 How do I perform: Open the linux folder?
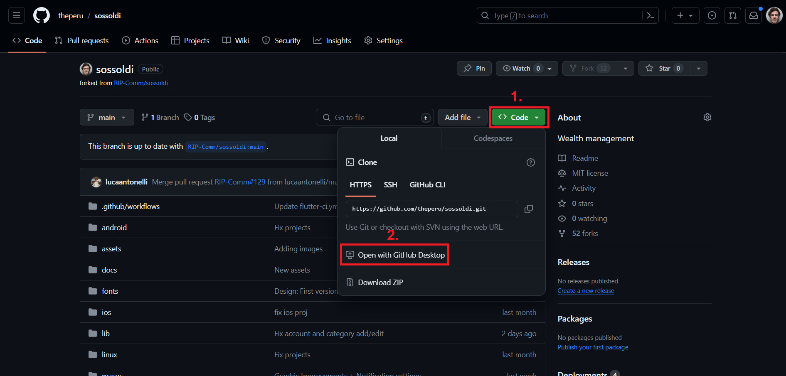[109, 355]
